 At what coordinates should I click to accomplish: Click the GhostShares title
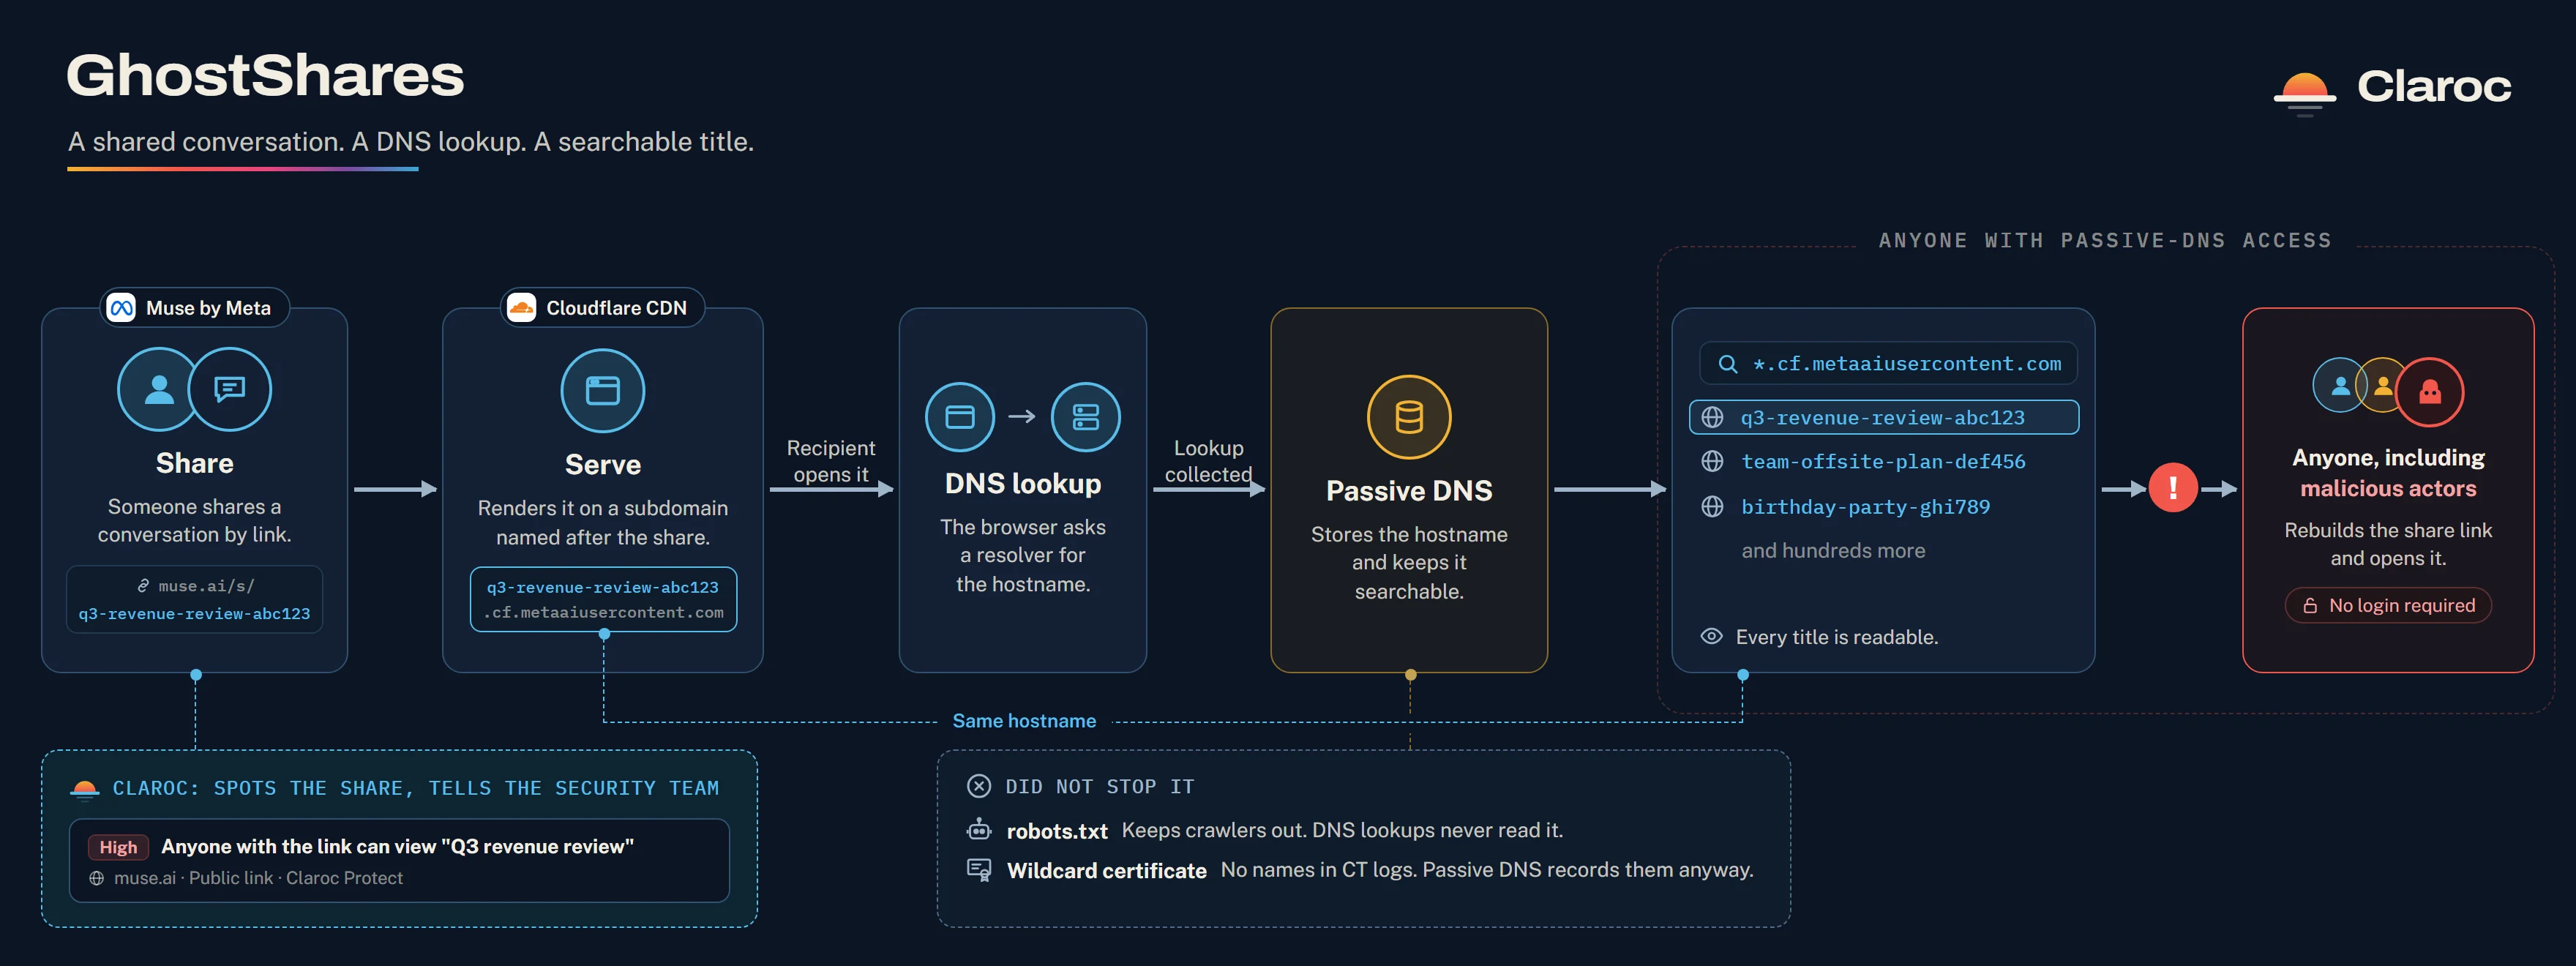[265, 75]
